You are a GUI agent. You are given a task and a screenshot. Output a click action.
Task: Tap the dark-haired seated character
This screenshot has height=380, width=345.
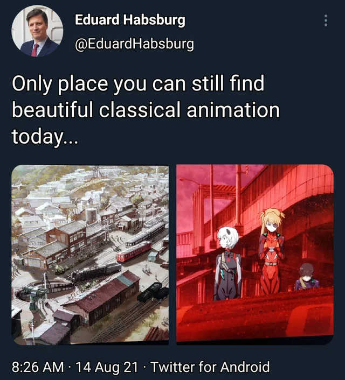click(x=307, y=276)
